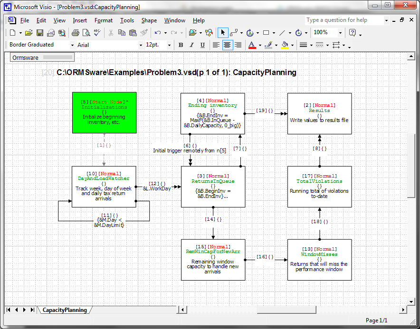420x329 pixels.
Task: Go to last page navigation button
Action: click(x=33, y=310)
